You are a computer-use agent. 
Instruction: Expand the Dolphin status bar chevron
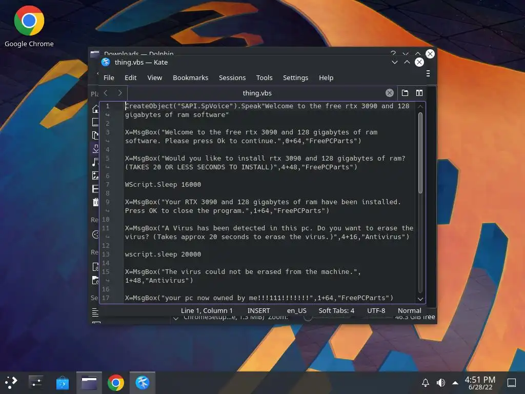pyautogui.click(x=176, y=318)
